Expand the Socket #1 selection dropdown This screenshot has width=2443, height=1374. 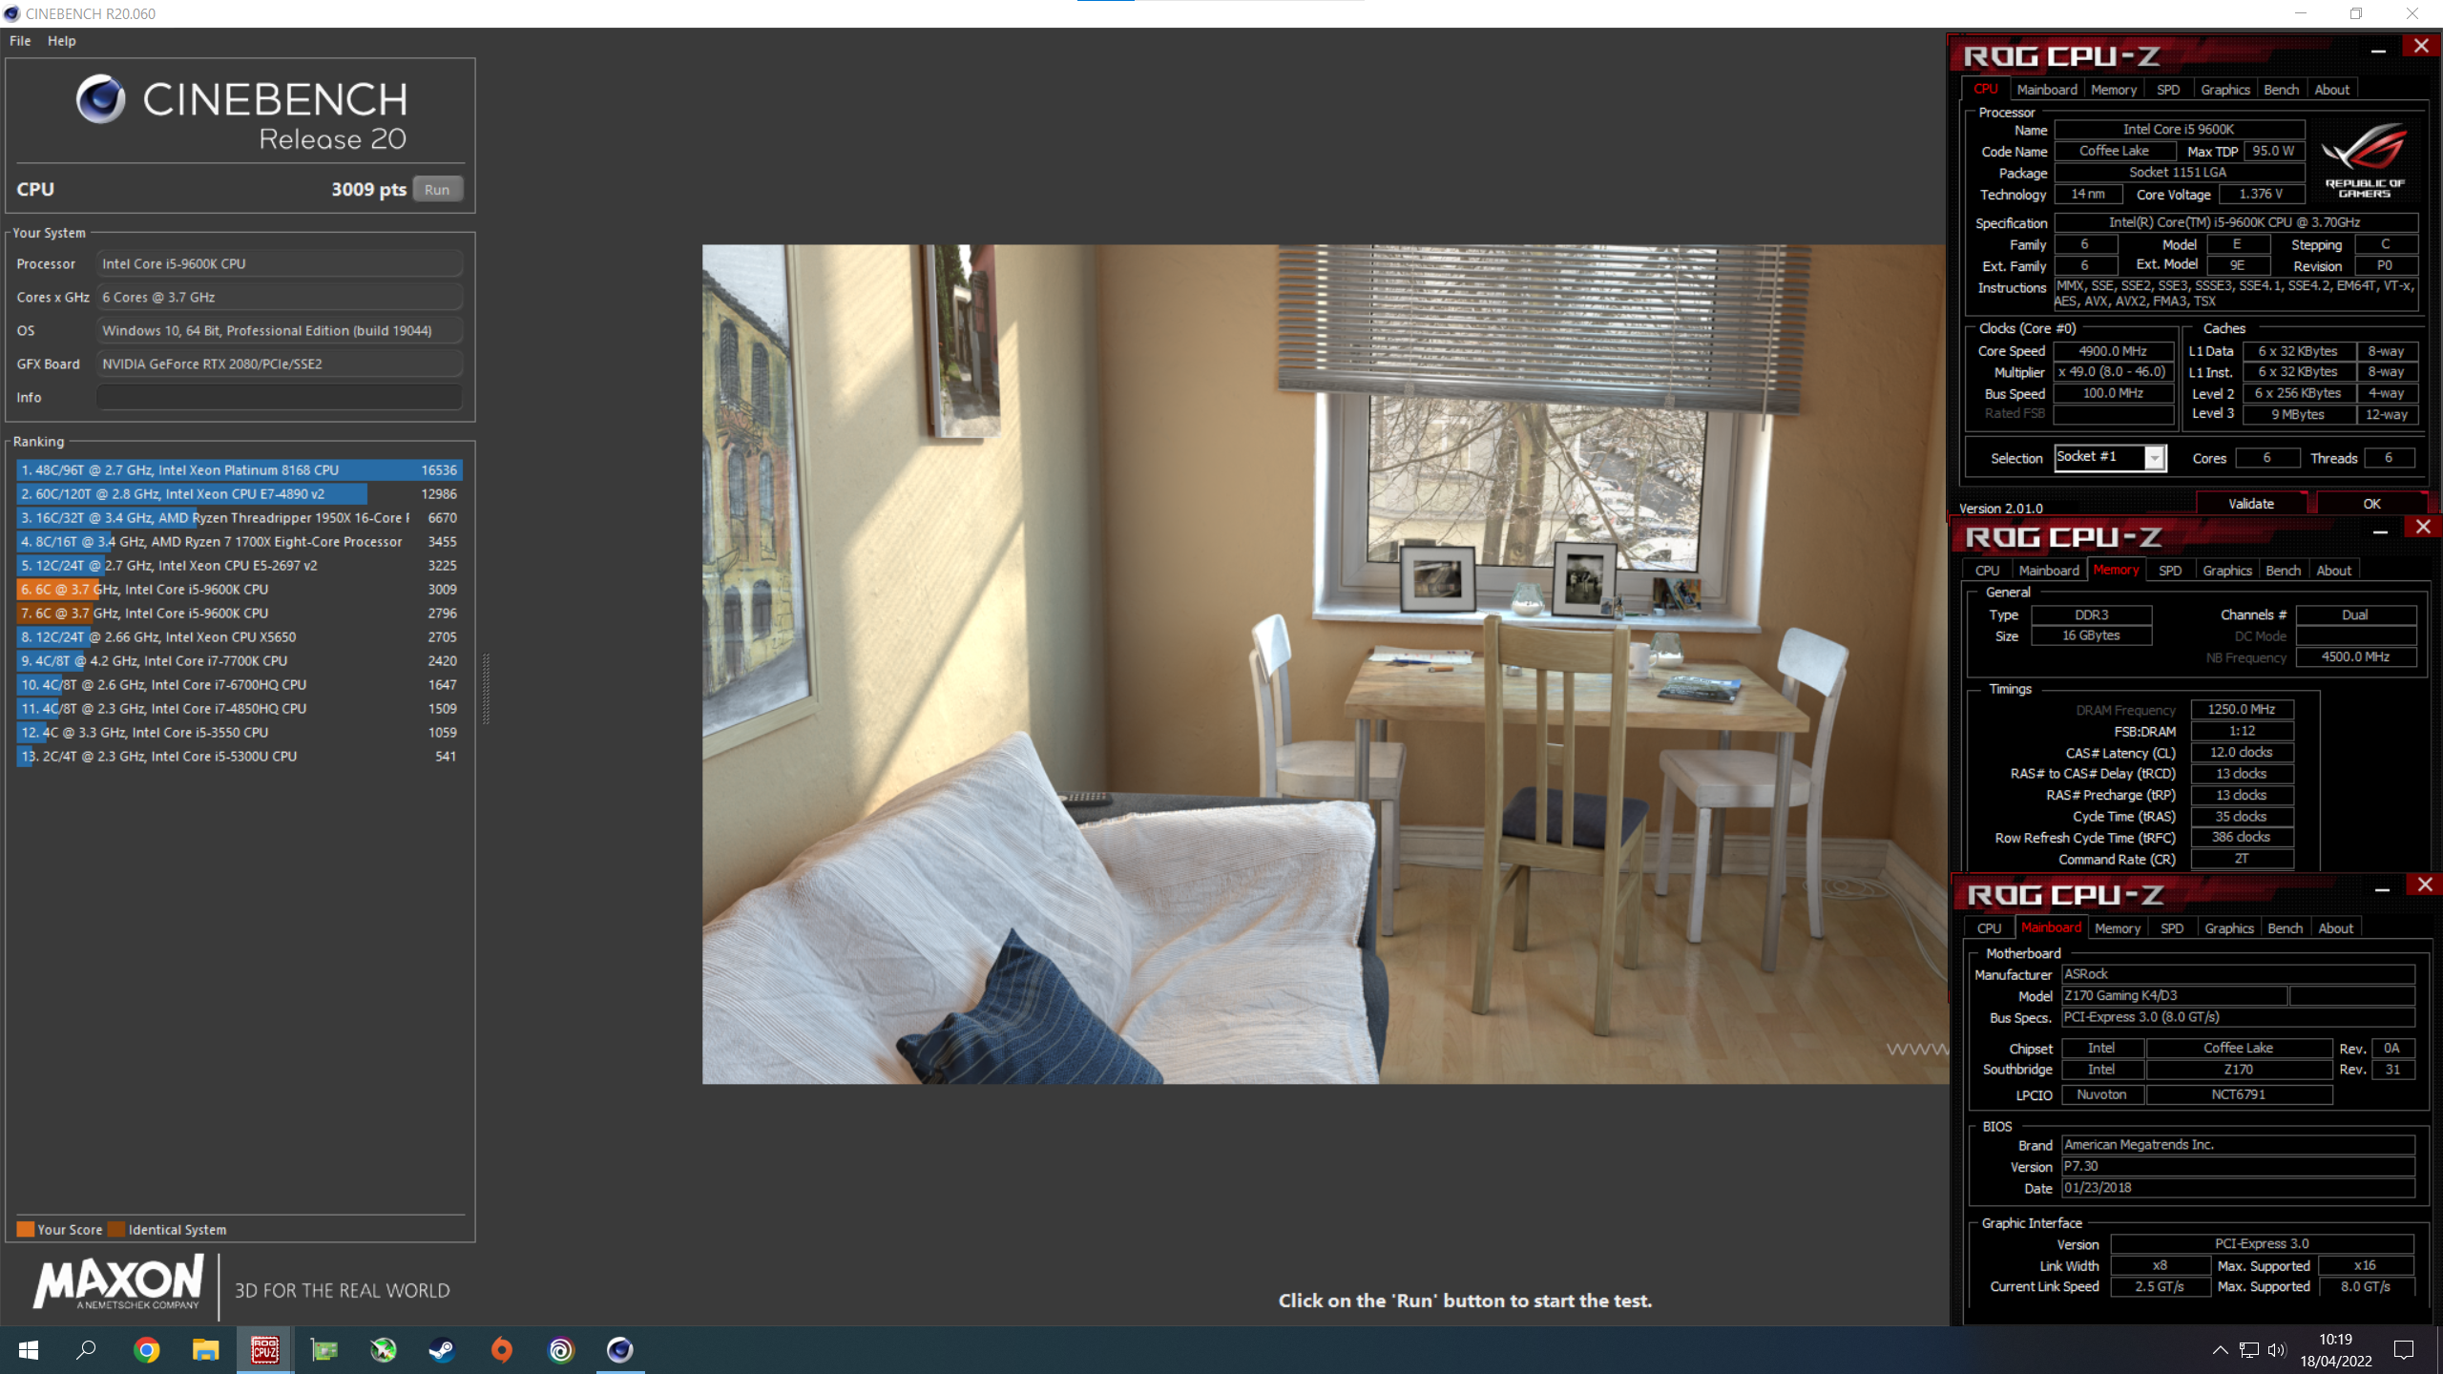(x=2155, y=459)
